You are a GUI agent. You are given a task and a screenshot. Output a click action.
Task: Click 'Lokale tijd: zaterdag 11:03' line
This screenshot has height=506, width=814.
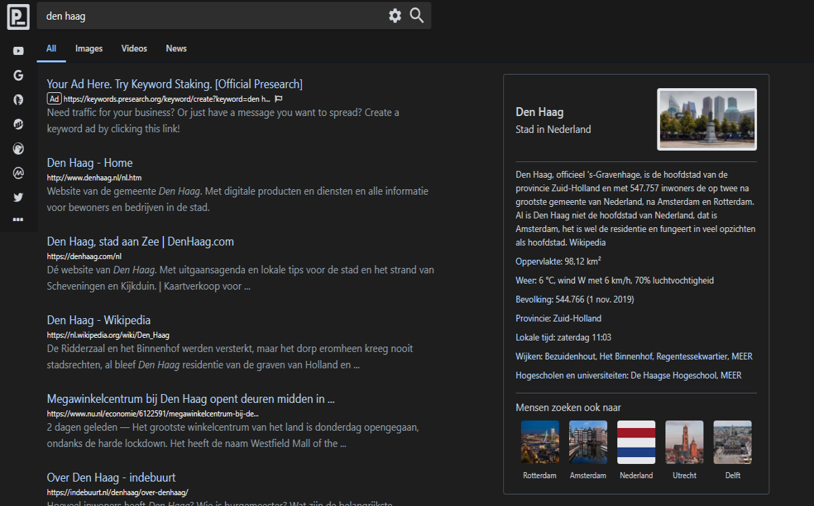pos(564,337)
